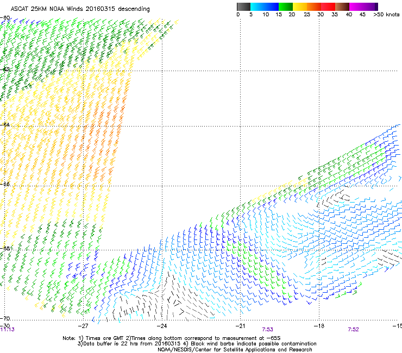Click the -21 longitude axis label
Image resolution: width=402 pixels, height=353 pixels.
pyautogui.click(x=240, y=326)
